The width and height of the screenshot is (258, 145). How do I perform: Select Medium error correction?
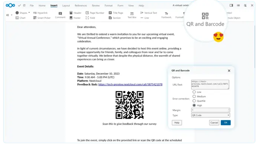pyautogui.click(x=194, y=96)
